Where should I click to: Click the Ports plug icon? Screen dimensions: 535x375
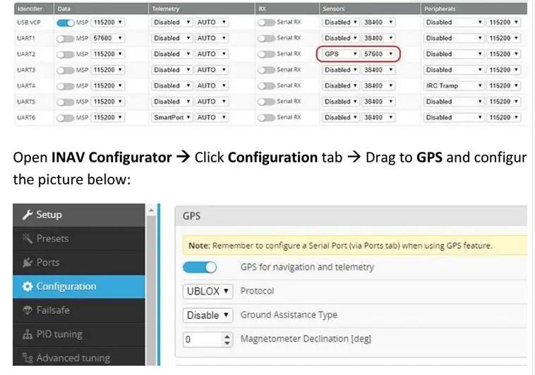[28, 262]
